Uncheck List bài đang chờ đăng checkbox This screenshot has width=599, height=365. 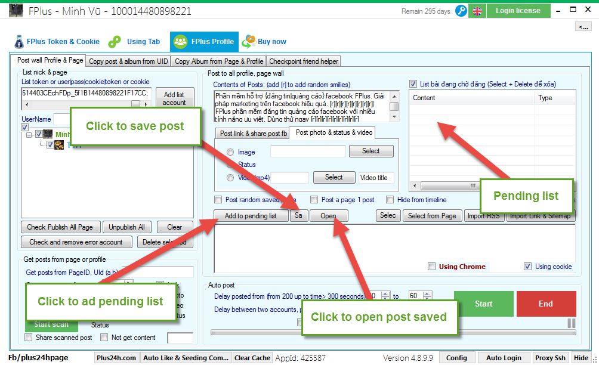click(413, 84)
